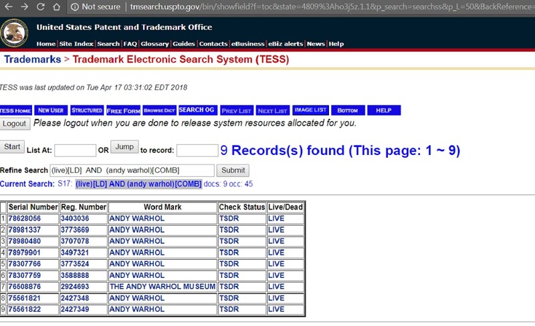
Task: Select the browser address bar URL
Action: tap(331, 7)
